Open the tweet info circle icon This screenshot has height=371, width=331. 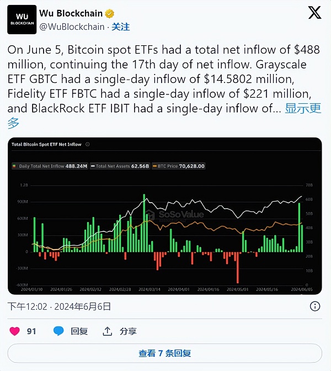point(315,306)
